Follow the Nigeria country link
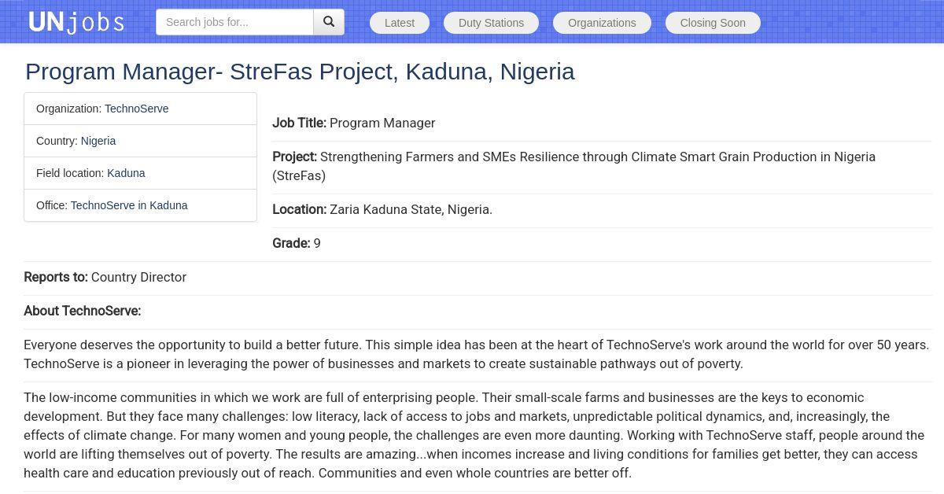 coord(98,141)
